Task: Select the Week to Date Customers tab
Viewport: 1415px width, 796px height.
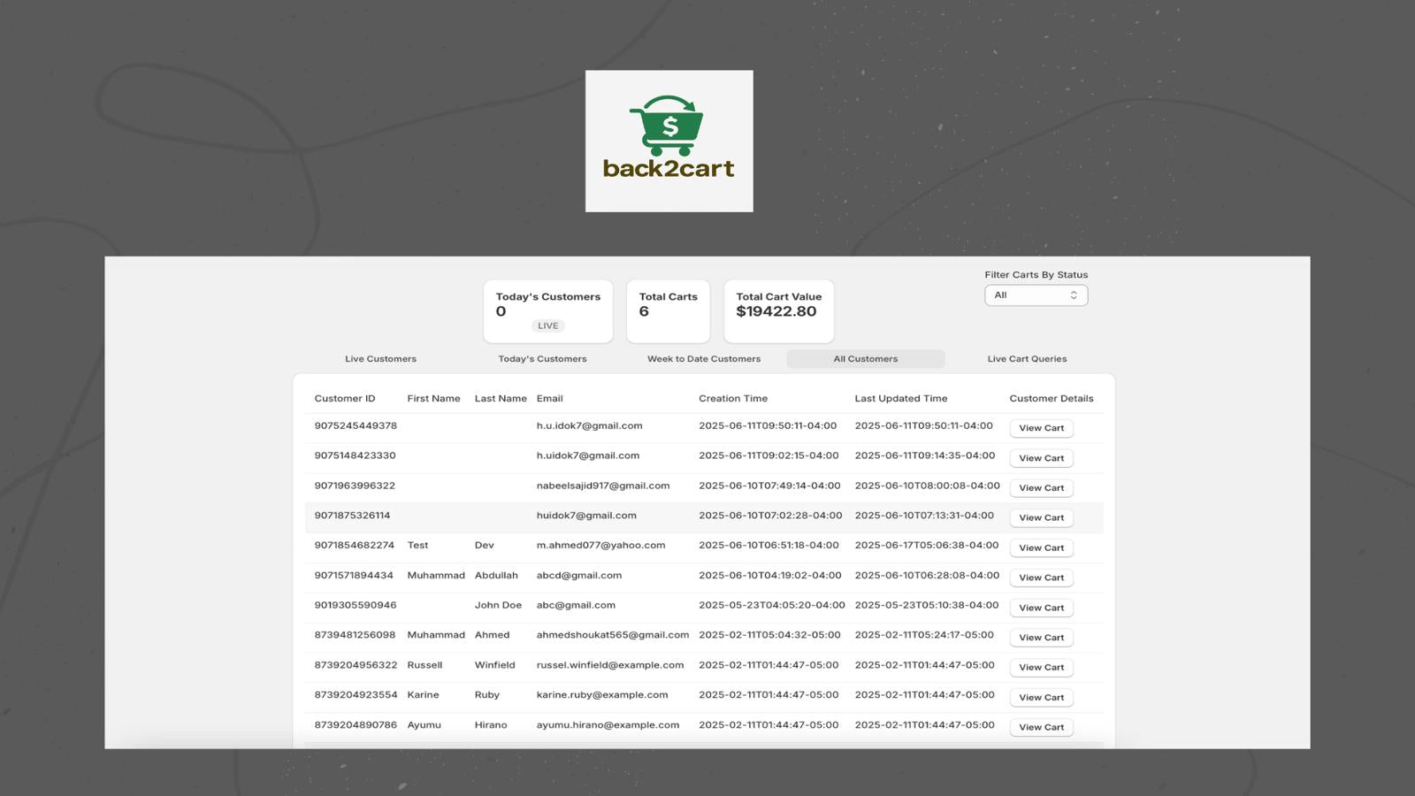Action: point(704,359)
